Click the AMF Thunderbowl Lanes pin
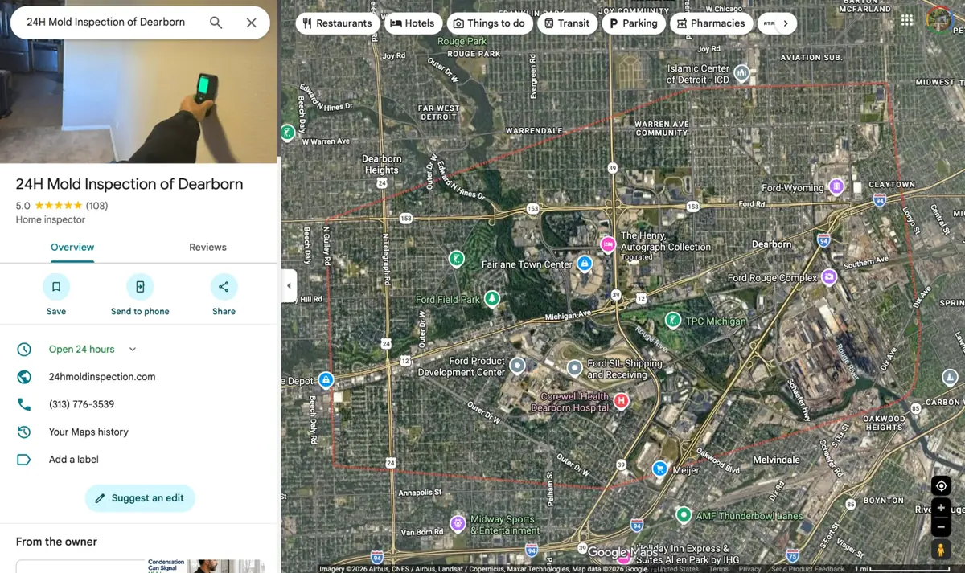 (x=684, y=514)
